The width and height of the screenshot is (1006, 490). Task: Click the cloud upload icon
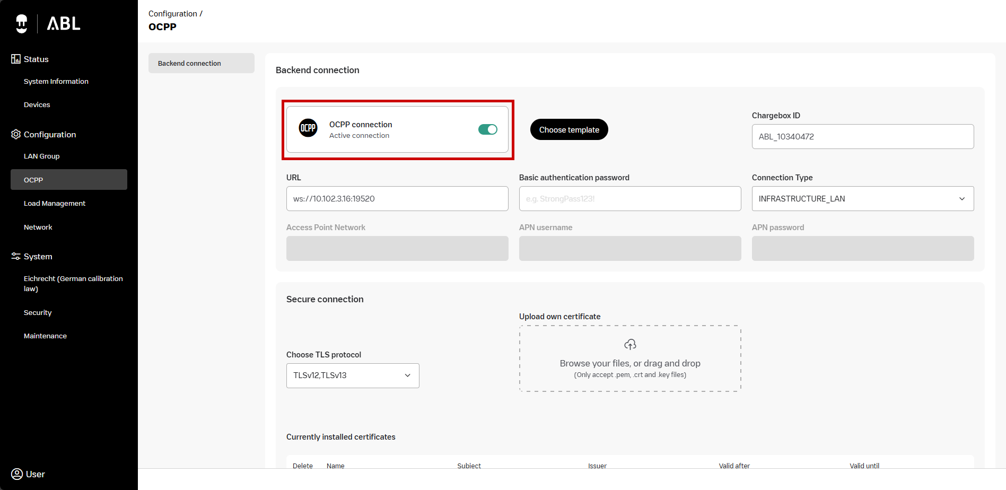pyautogui.click(x=630, y=345)
